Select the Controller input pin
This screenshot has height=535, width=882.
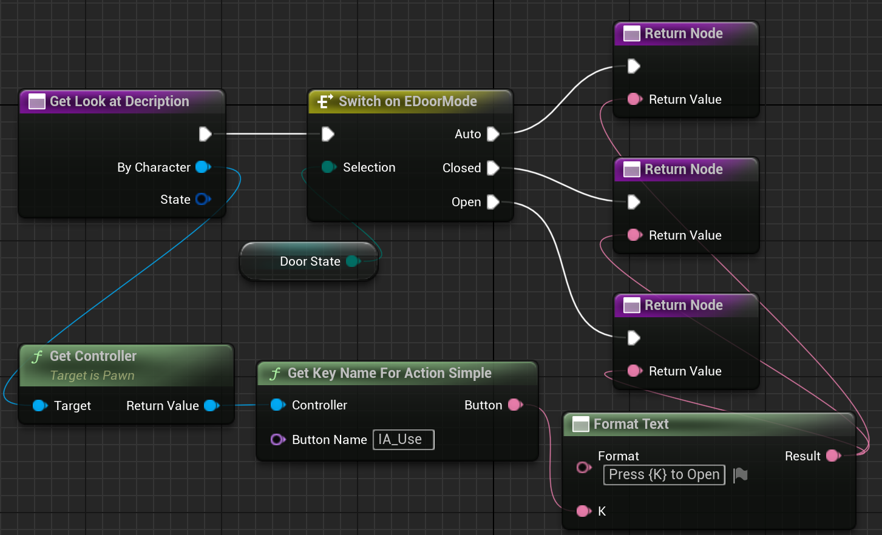pos(278,405)
